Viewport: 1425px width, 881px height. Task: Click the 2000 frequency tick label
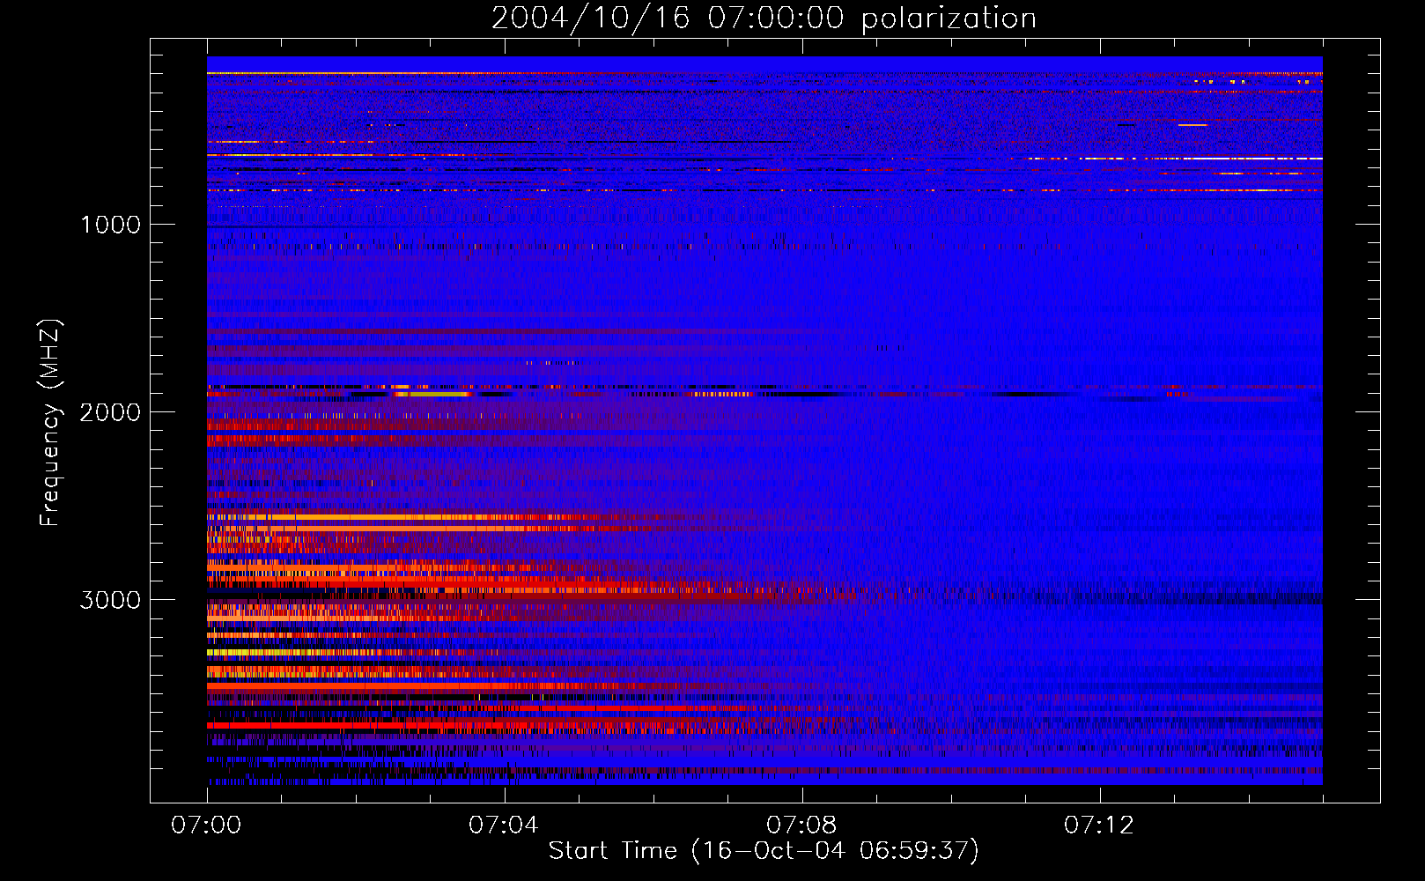click(x=110, y=412)
